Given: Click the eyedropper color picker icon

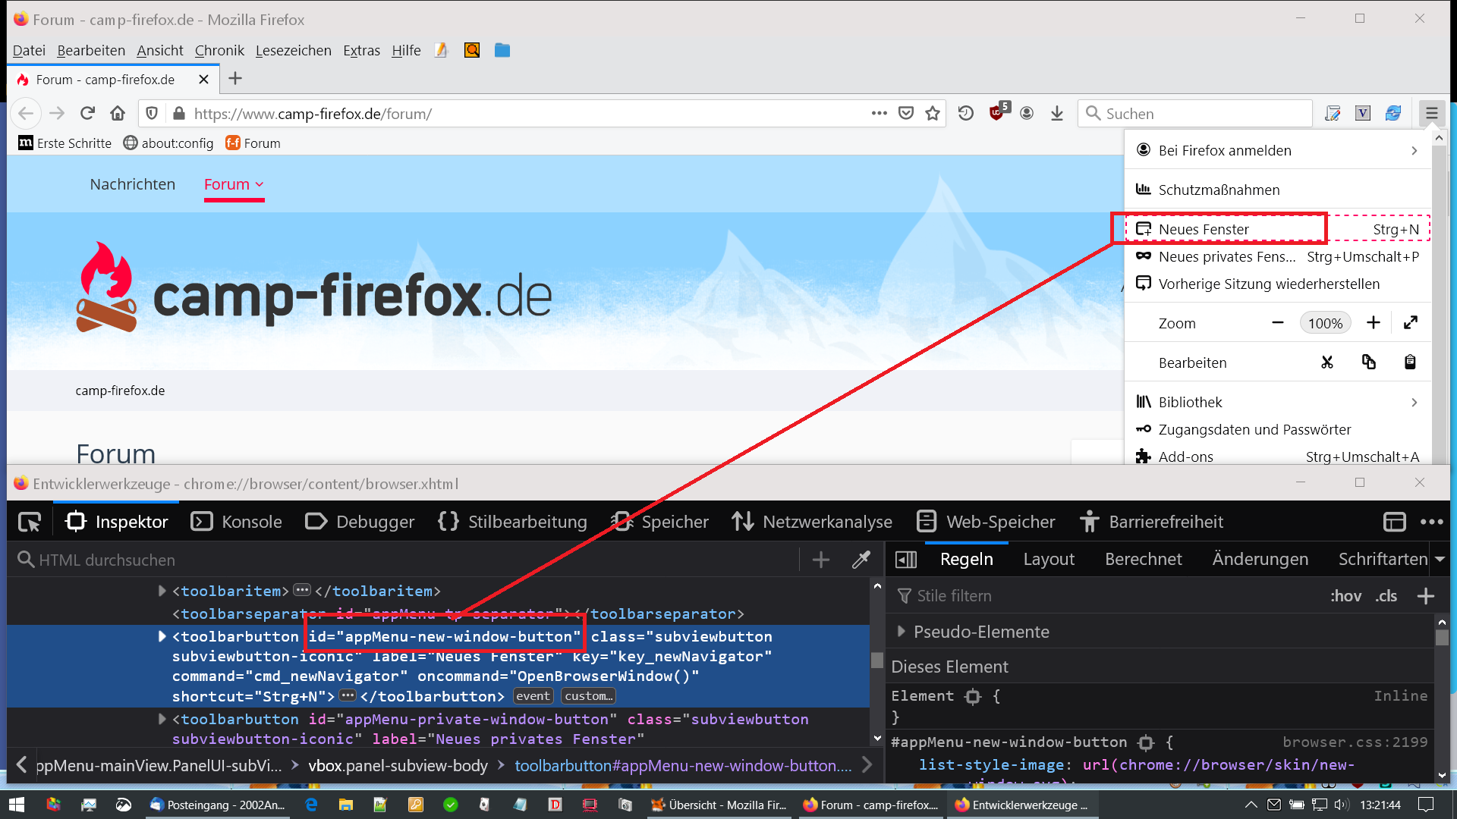Looking at the screenshot, I should (x=861, y=560).
